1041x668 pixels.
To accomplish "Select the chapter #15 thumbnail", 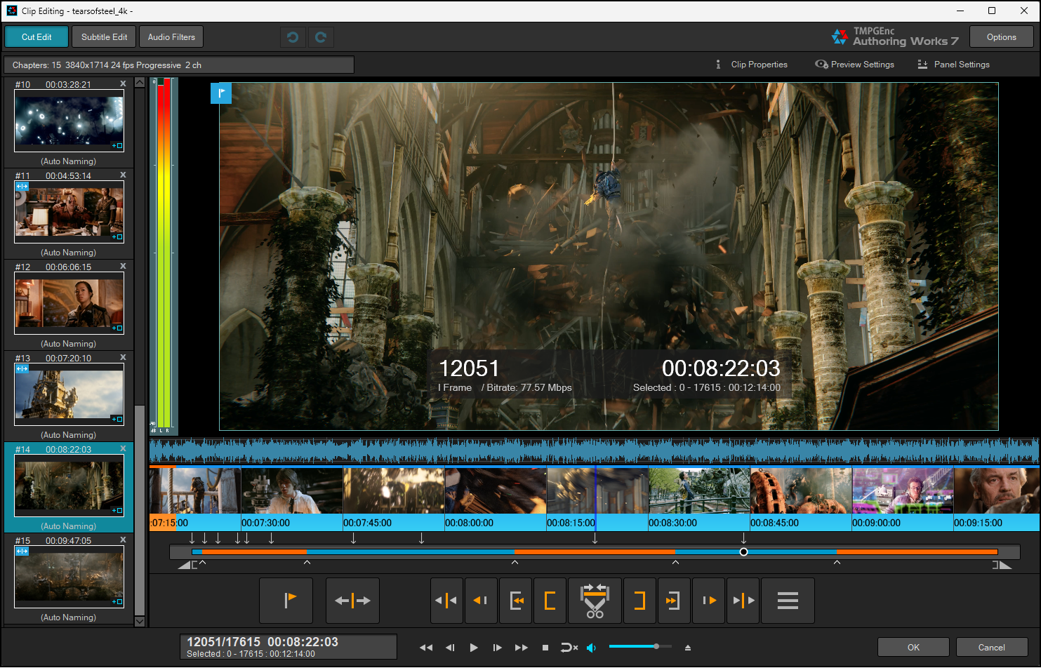I will point(69,577).
